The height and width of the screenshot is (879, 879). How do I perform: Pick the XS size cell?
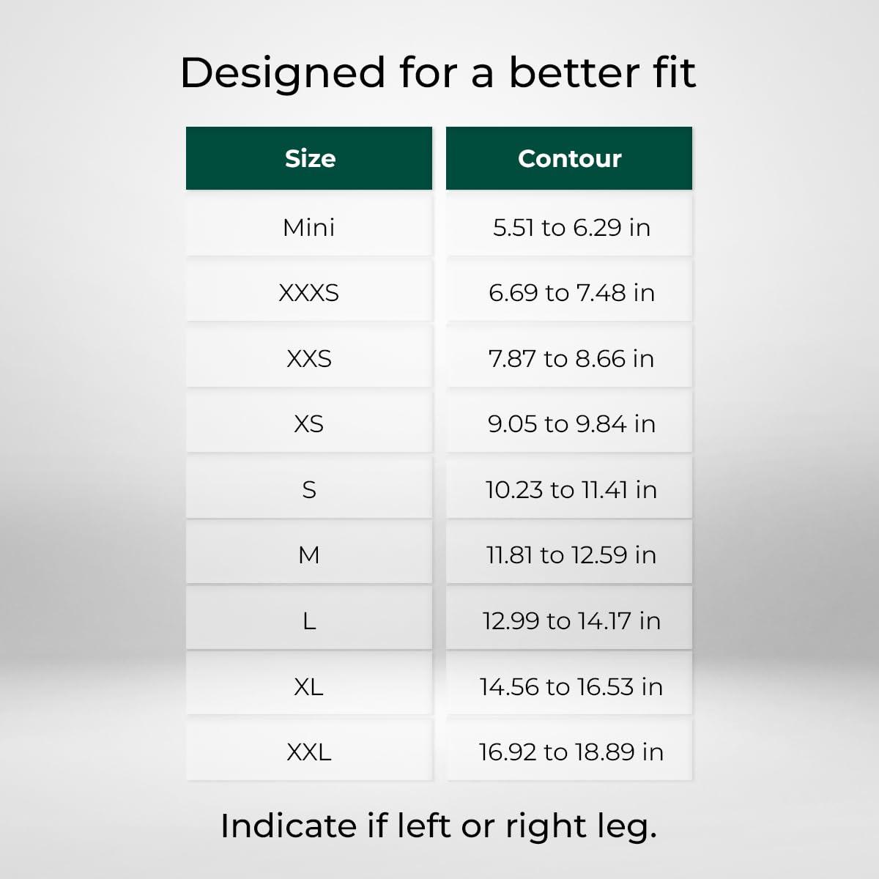pyautogui.click(x=309, y=423)
